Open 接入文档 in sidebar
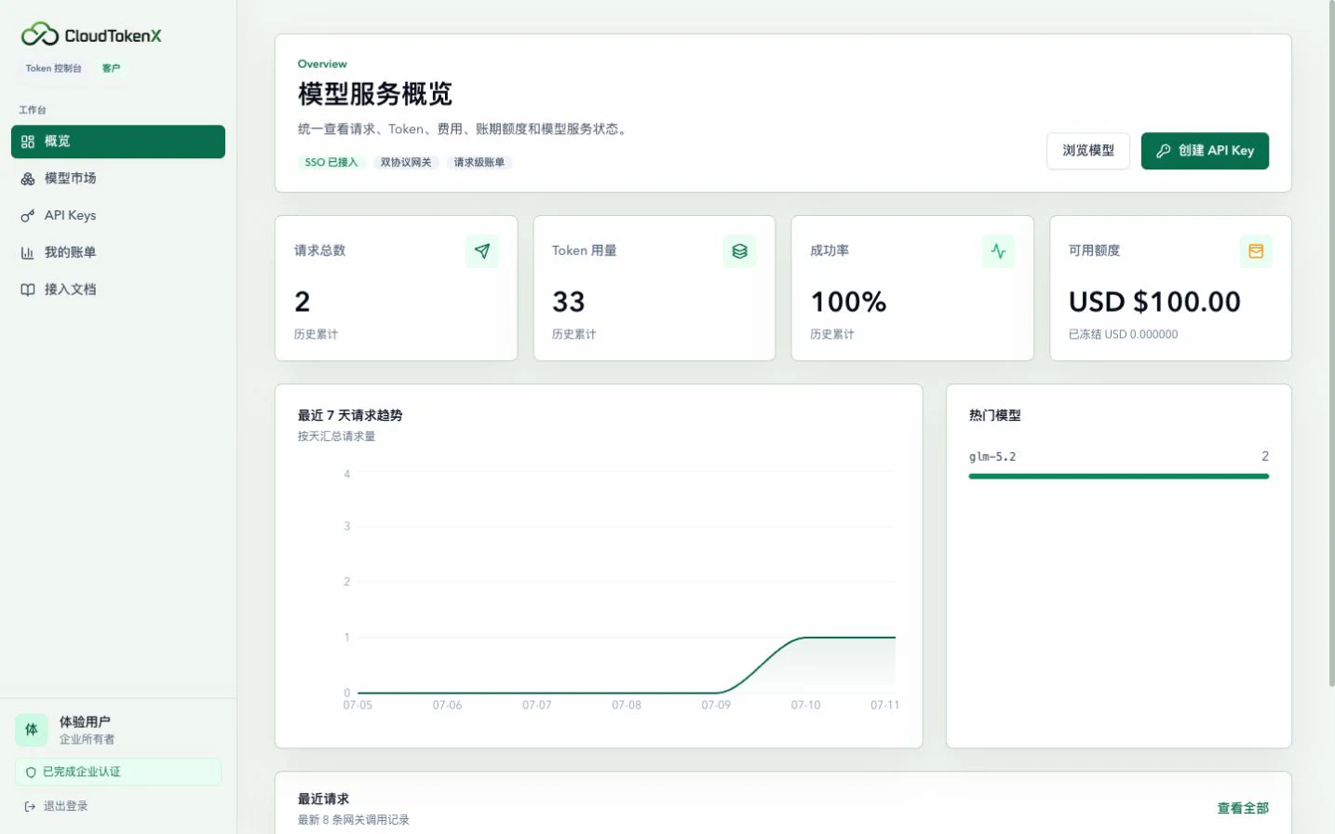Viewport: 1335px width, 834px height. [118, 289]
